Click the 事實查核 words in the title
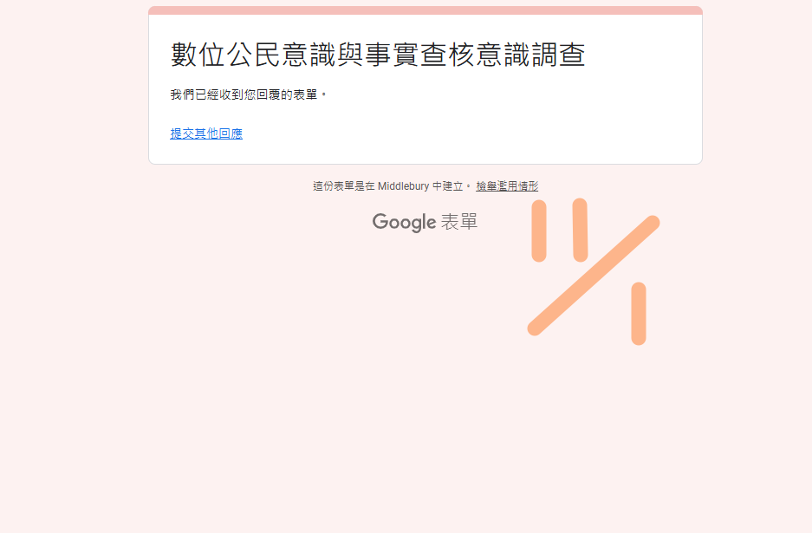 (x=420, y=55)
